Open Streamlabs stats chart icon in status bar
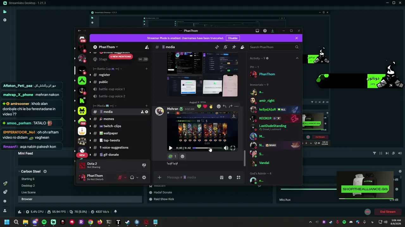This screenshot has height=227, width=405. tap(20, 212)
